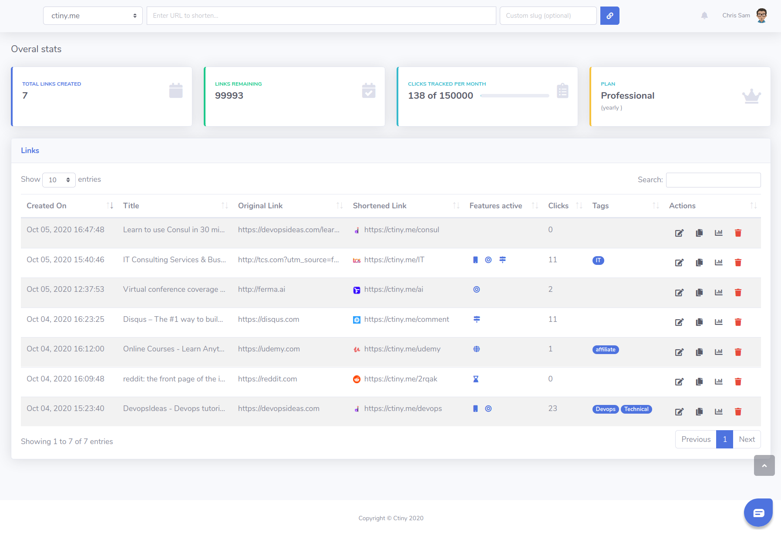Focus the Custom slug optional field
Screen dimensions: 781x535
click(x=548, y=16)
